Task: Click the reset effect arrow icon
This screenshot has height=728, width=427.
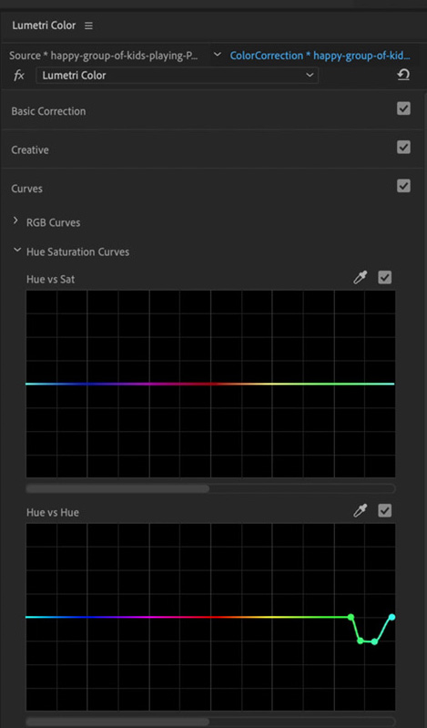Action: (403, 75)
